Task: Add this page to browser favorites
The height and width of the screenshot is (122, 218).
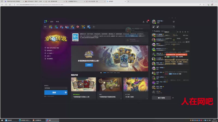Action: click(204, 5)
